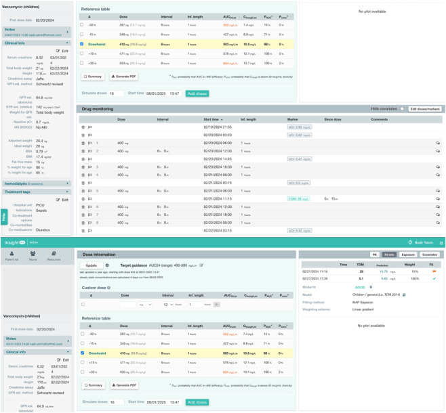Screen dimensions: 446x413
Task: Open comment bubble for dose 2 row
Action: 438,151
